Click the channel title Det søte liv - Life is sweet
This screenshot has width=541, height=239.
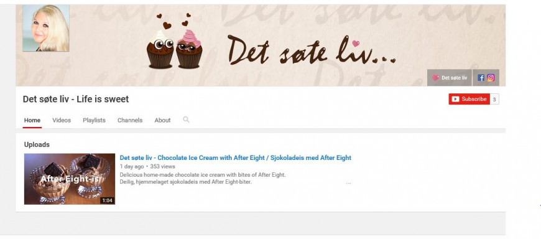[x=76, y=99]
